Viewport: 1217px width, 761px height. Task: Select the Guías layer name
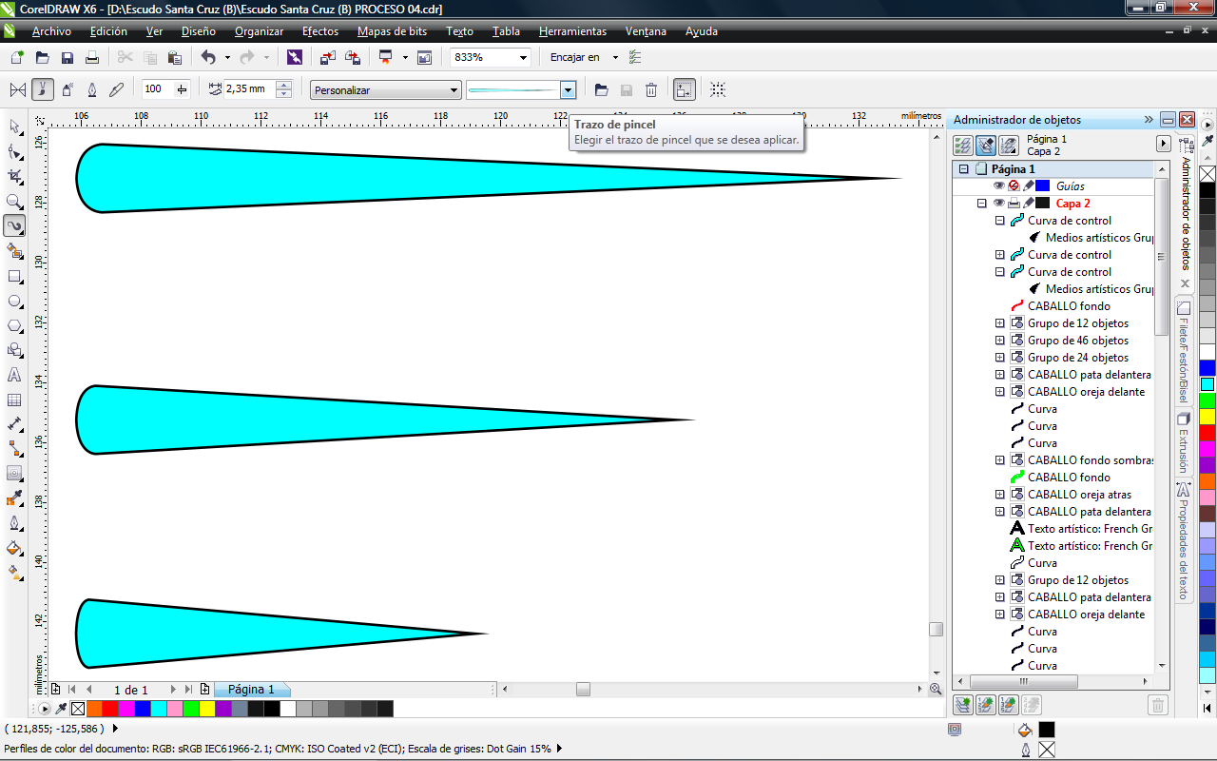(1070, 186)
